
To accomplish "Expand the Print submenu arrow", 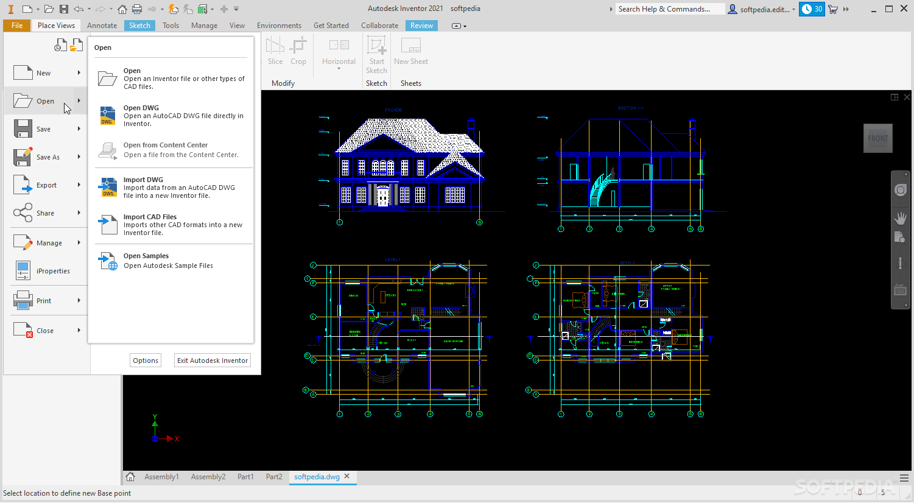I will coord(79,300).
